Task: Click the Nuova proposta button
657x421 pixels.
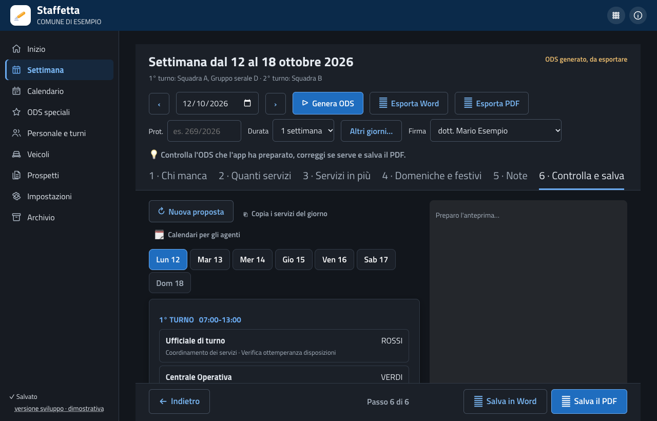Action: 191,212
